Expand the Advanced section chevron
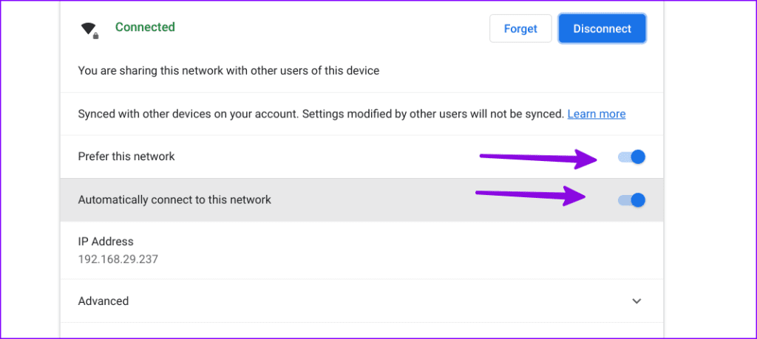 tap(637, 301)
